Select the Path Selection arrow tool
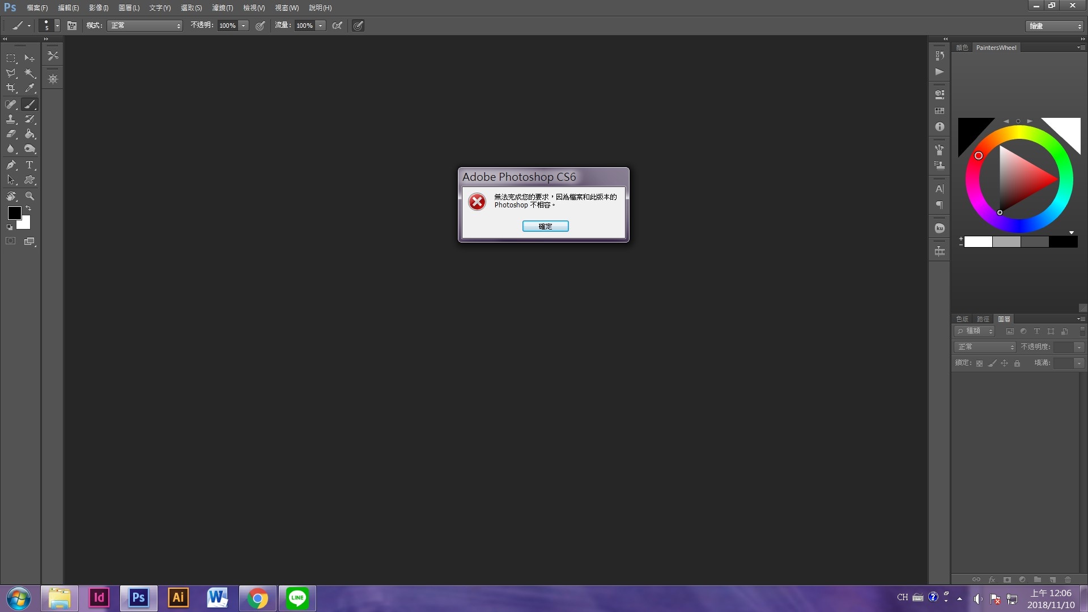 click(11, 180)
